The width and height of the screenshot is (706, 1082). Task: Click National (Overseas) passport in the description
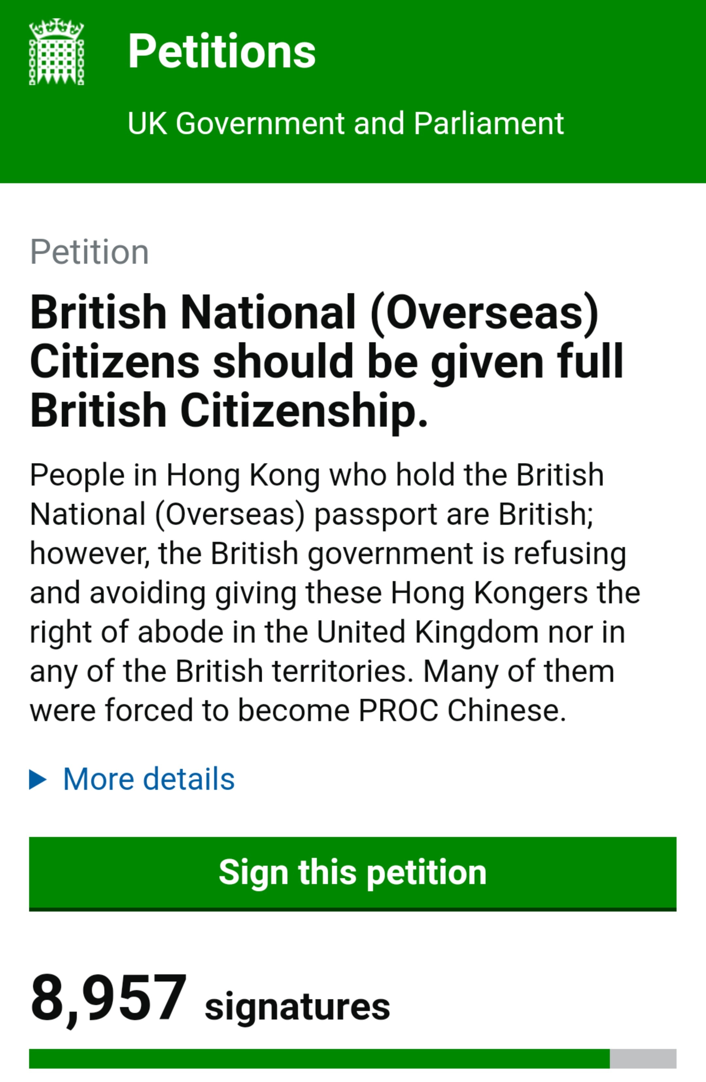coord(233,515)
